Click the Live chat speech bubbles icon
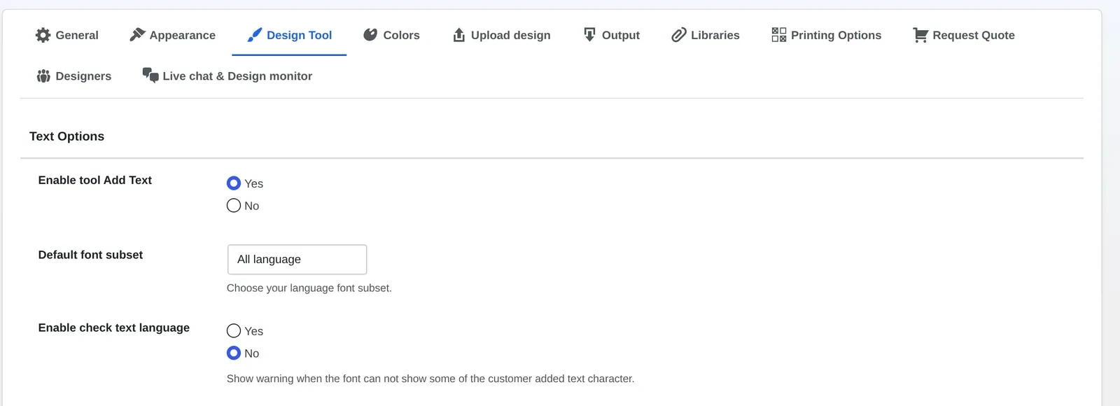The image size is (1120, 406). pos(150,75)
